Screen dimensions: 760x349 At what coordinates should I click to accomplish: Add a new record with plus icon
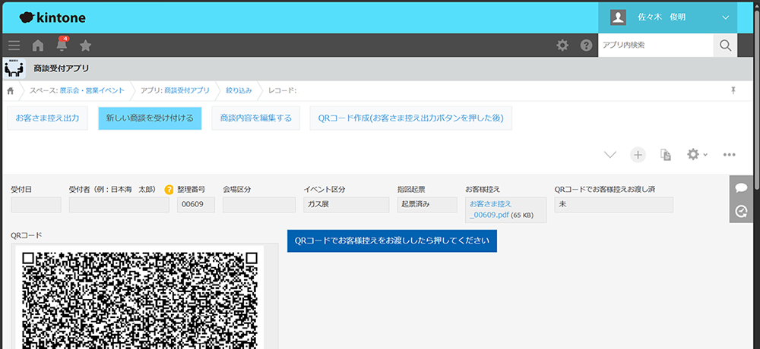(x=638, y=155)
